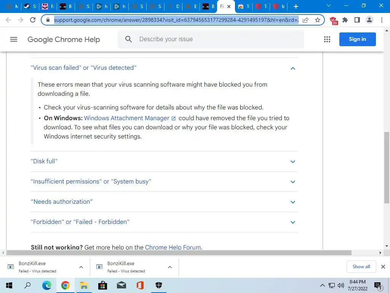This screenshot has height=293, width=390.
Task: Open File Explorer from taskbar
Action: click(84, 285)
